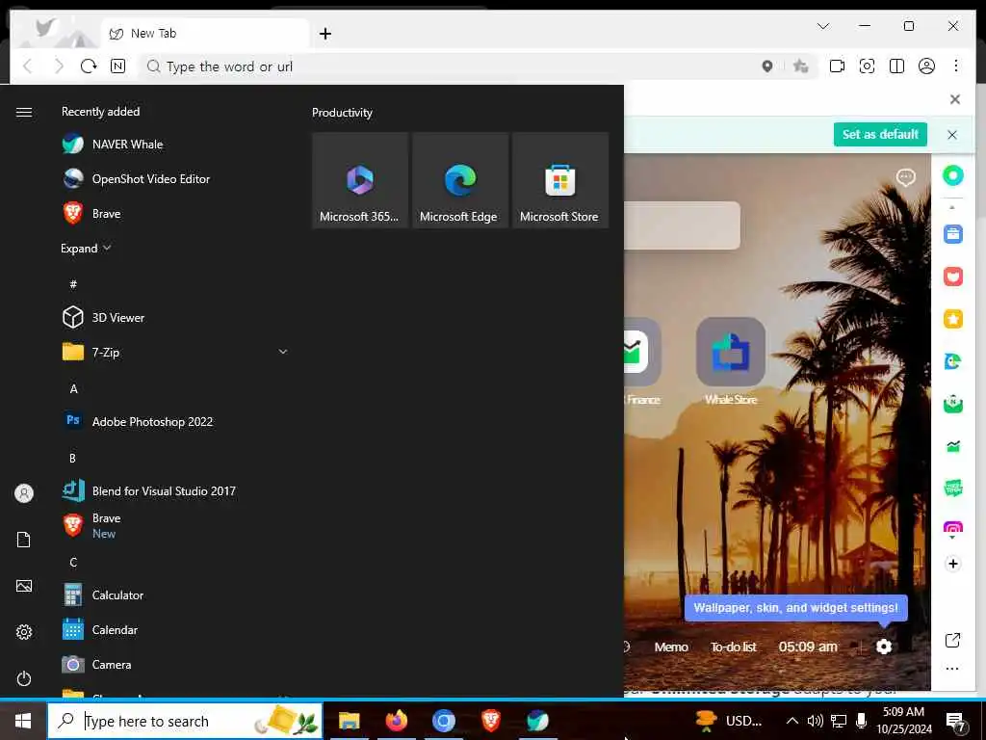The width and height of the screenshot is (986, 740).
Task: Open File Explorer from taskbar
Action: pos(349,721)
